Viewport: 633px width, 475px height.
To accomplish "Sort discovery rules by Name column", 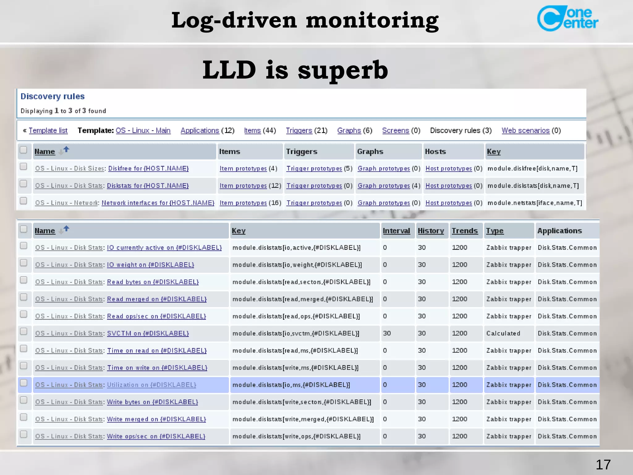I will pos(45,152).
